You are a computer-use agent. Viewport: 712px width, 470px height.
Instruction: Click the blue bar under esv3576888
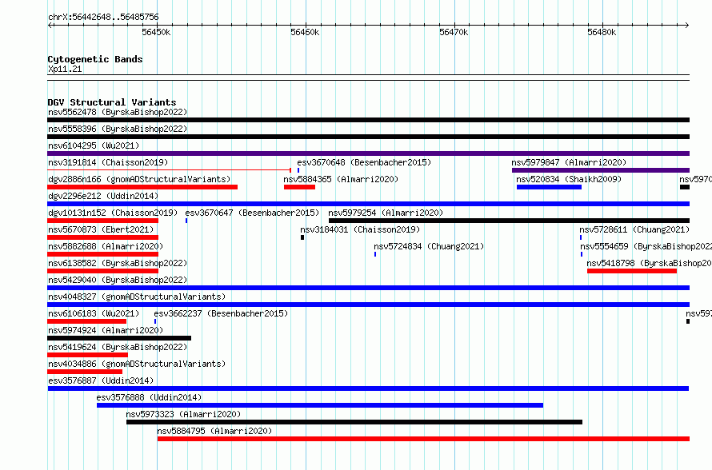tap(320, 405)
